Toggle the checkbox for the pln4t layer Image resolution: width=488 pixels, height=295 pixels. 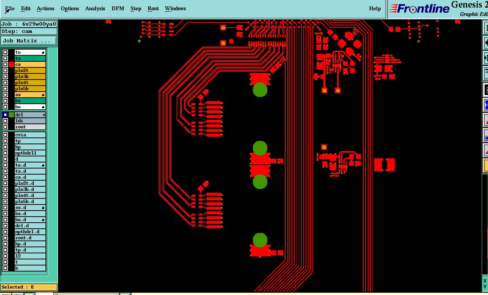pyautogui.click(x=5, y=83)
